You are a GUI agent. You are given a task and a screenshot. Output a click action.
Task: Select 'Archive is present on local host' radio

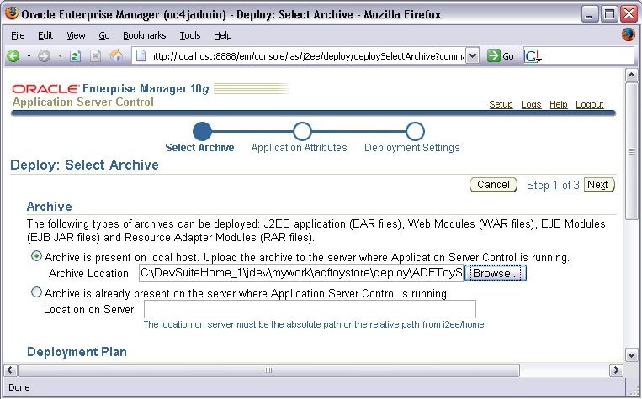pyautogui.click(x=36, y=256)
